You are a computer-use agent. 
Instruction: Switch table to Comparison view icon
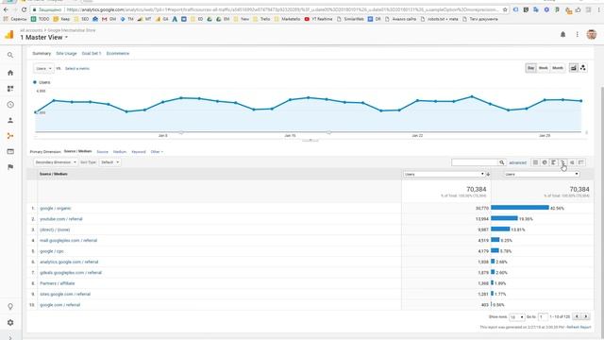pos(563,162)
